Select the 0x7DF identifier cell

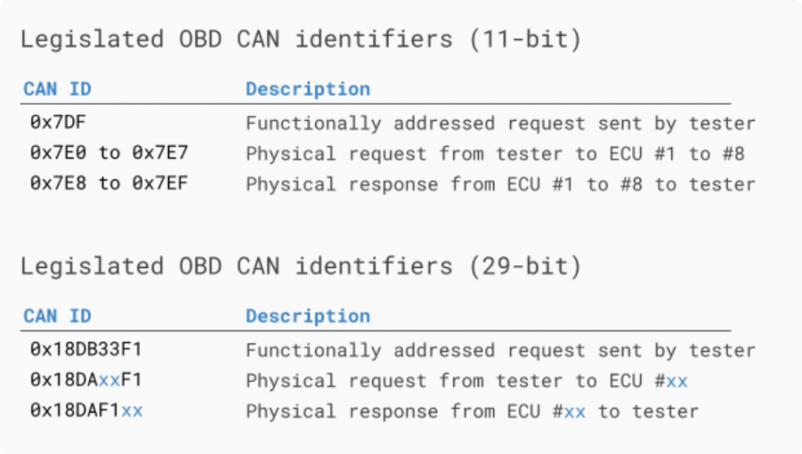[x=58, y=123]
